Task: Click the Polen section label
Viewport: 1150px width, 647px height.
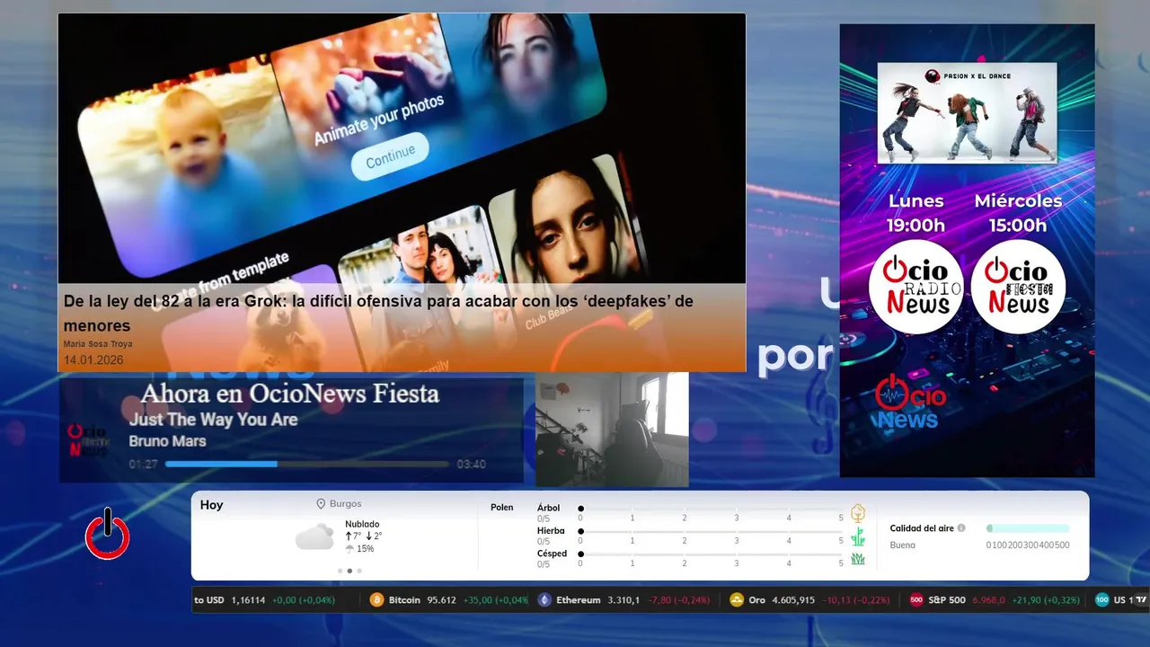Action: (x=502, y=508)
